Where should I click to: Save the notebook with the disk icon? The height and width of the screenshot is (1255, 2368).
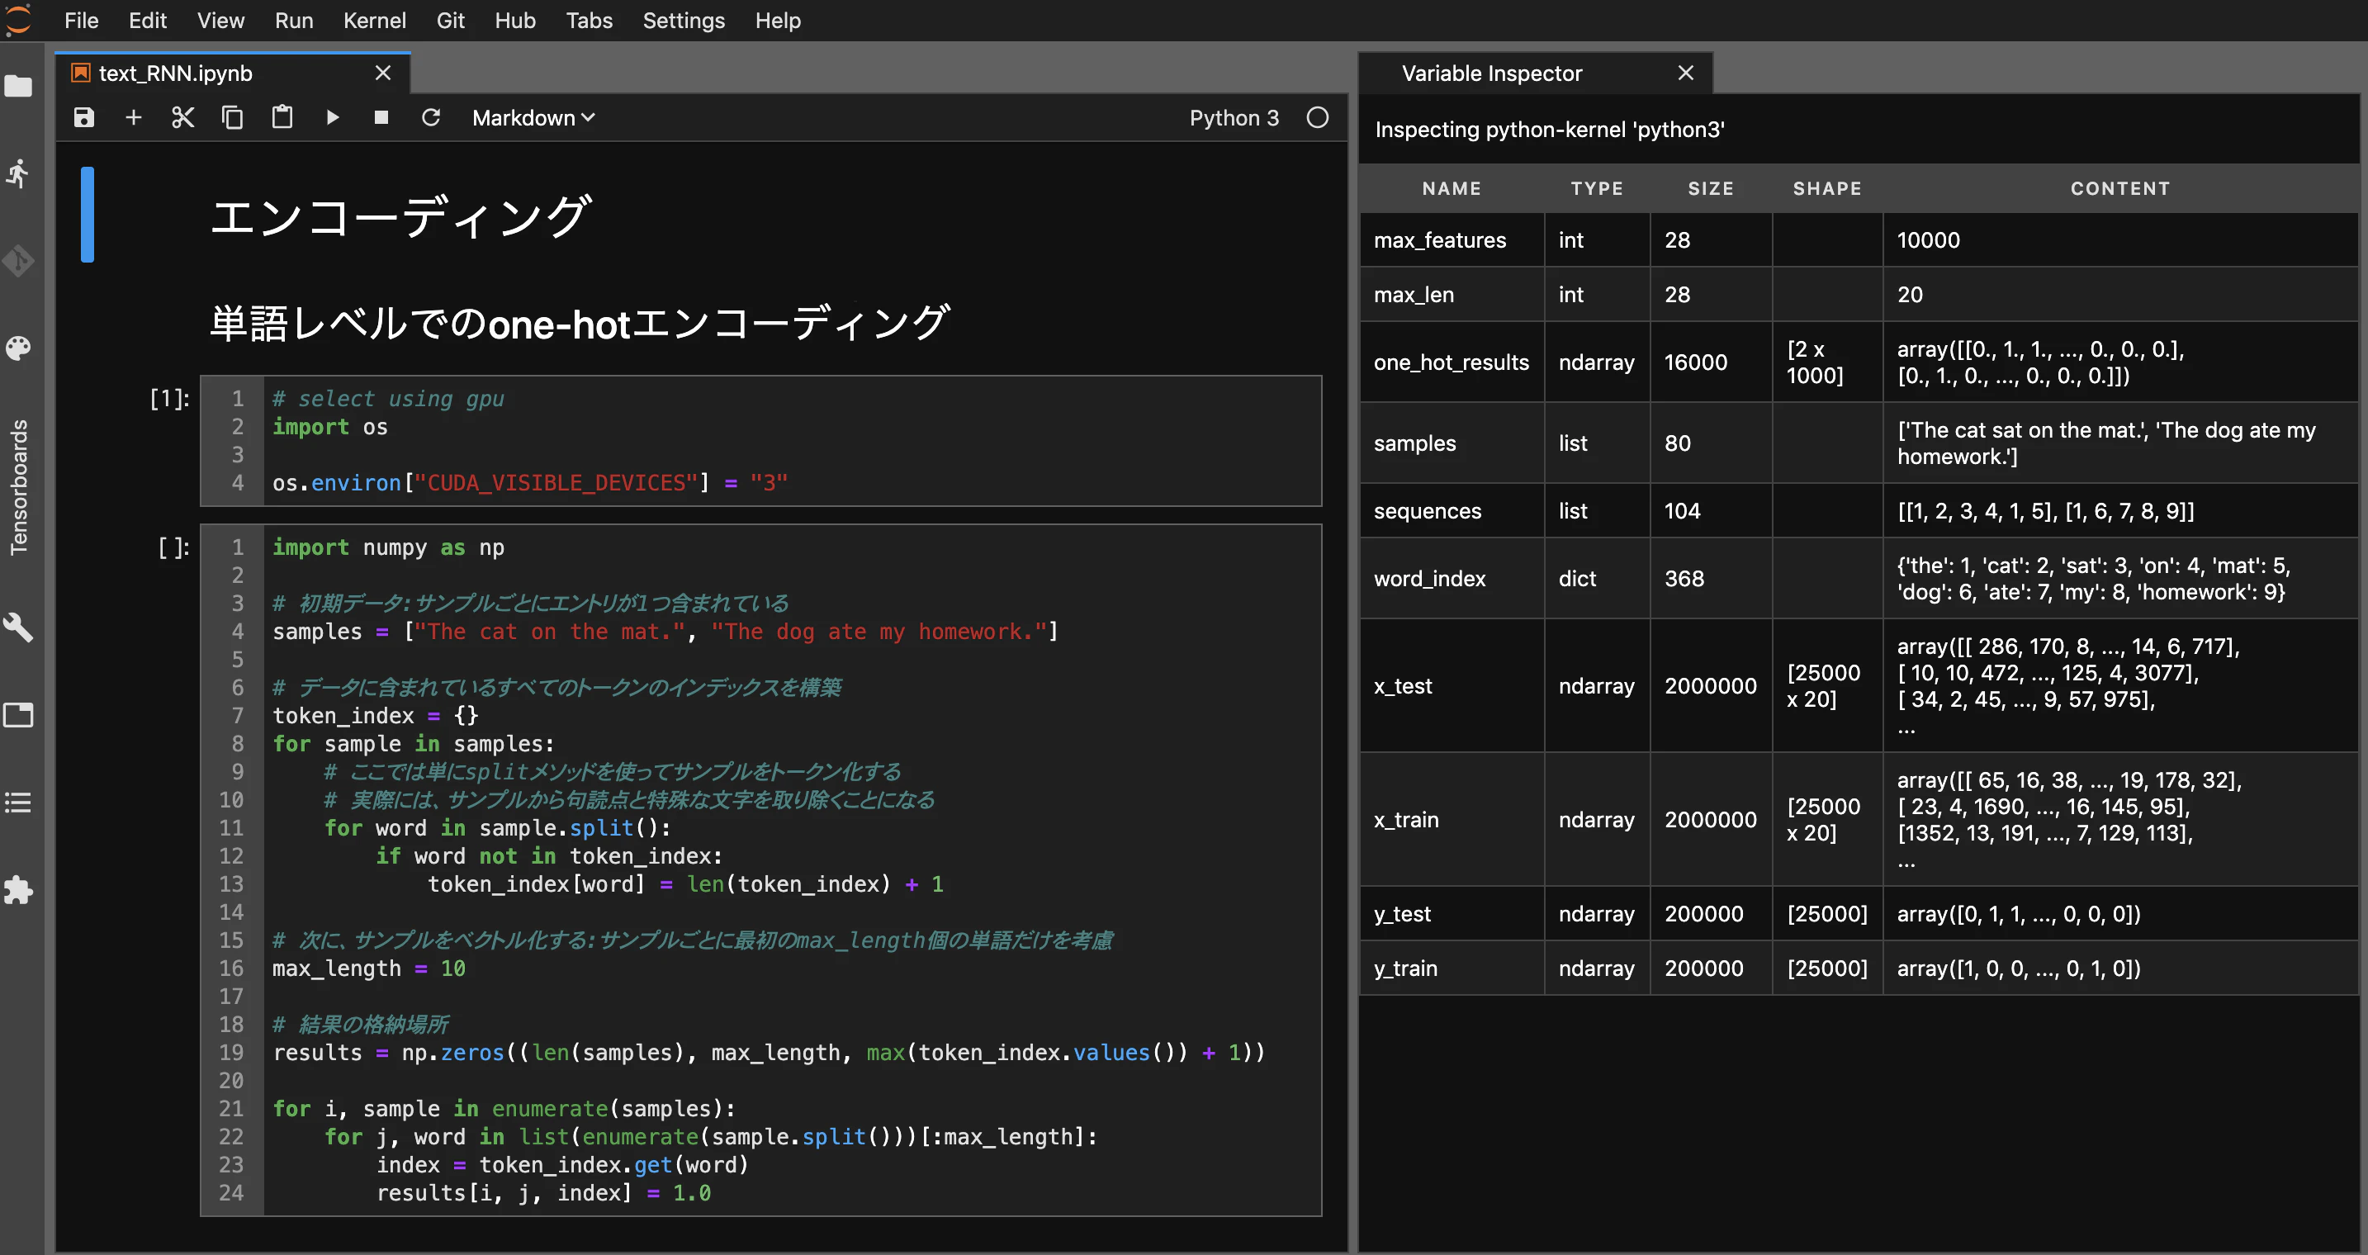click(83, 118)
